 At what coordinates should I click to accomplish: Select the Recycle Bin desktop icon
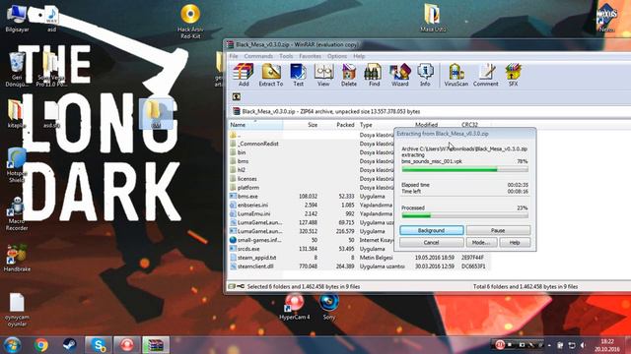(x=17, y=69)
